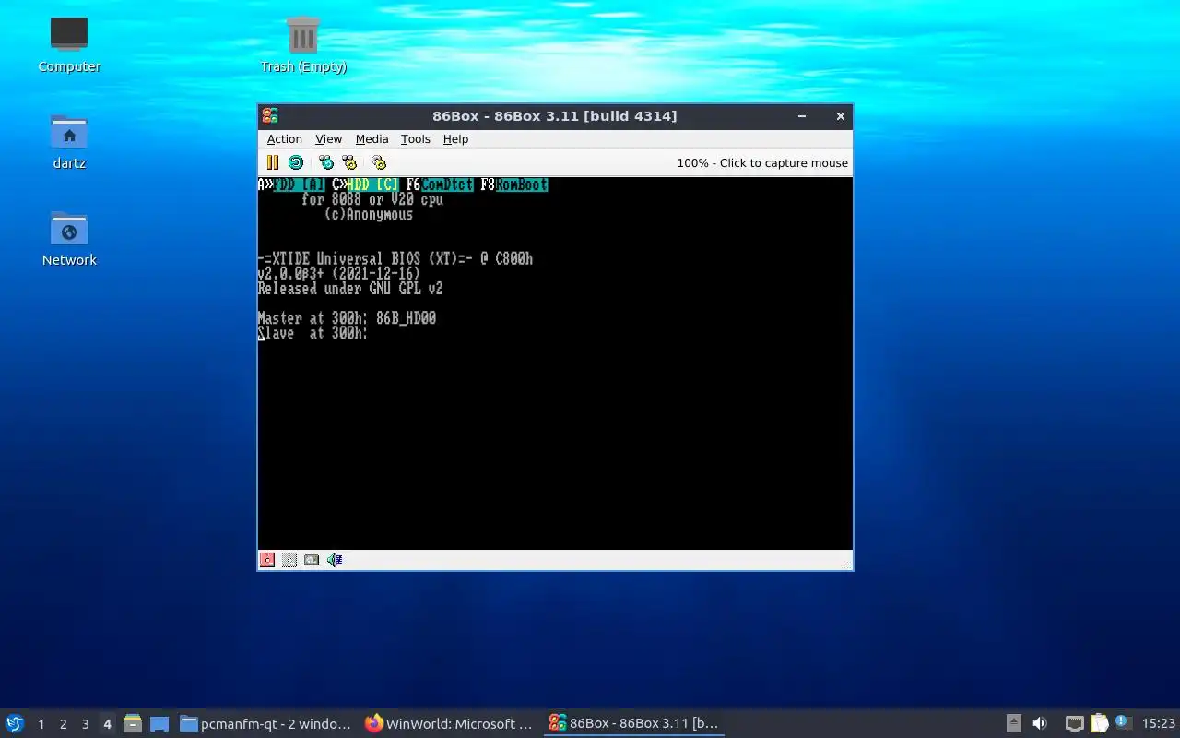1180x738 pixels.
Task: Open the Media menu
Action: point(372,139)
